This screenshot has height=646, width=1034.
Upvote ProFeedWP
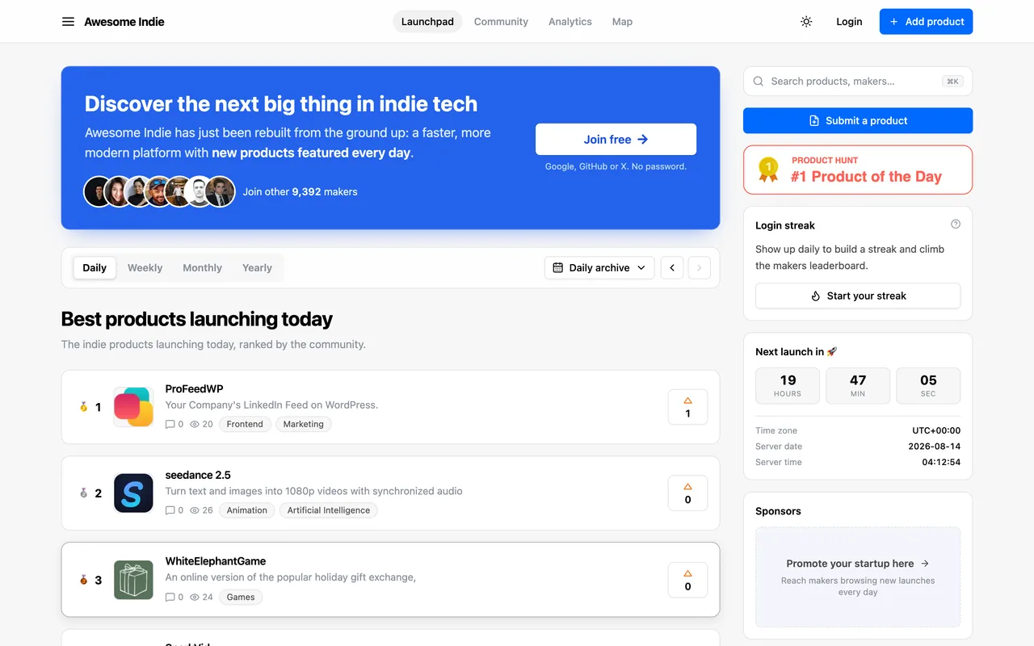[x=687, y=407]
